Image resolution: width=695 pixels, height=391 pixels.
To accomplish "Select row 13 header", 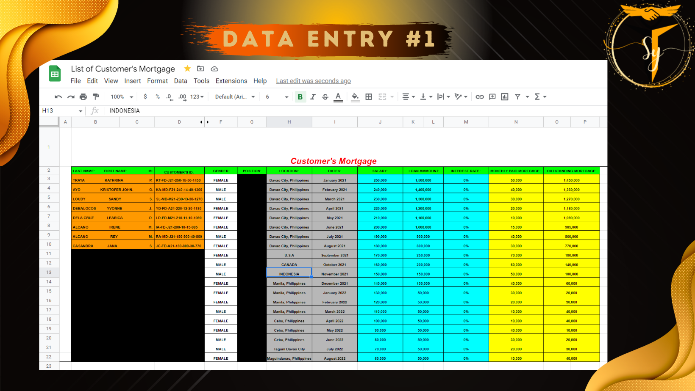I will pyautogui.click(x=49, y=273).
